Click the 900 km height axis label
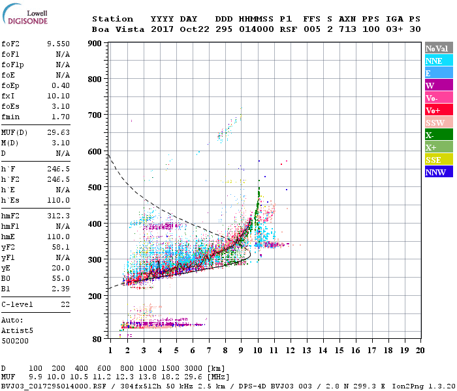This screenshot has width=457, height=391. (94, 44)
